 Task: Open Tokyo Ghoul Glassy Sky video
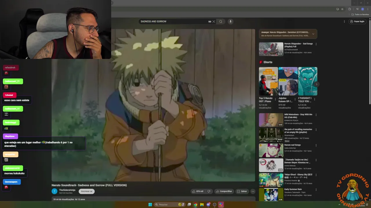tap(271, 180)
